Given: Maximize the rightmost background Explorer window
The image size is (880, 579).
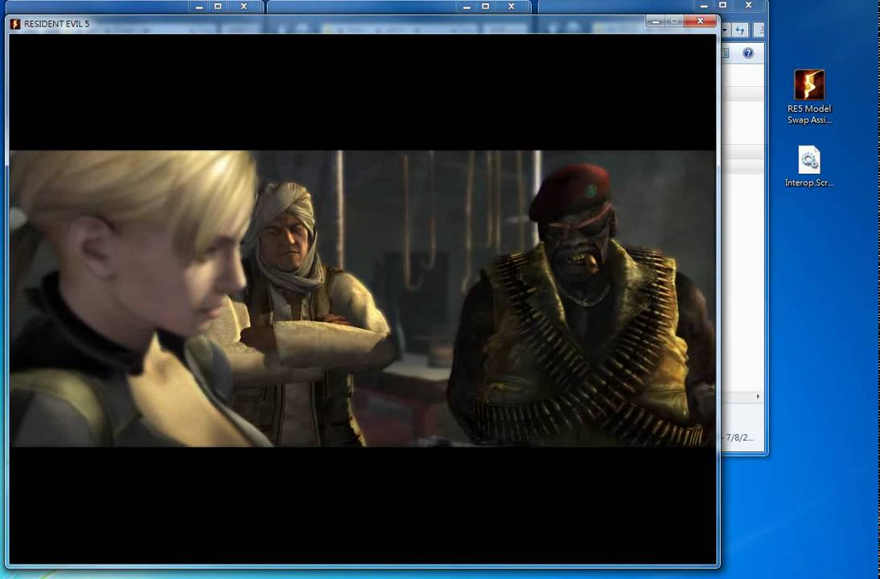Looking at the screenshot, I should click(723, 6).
